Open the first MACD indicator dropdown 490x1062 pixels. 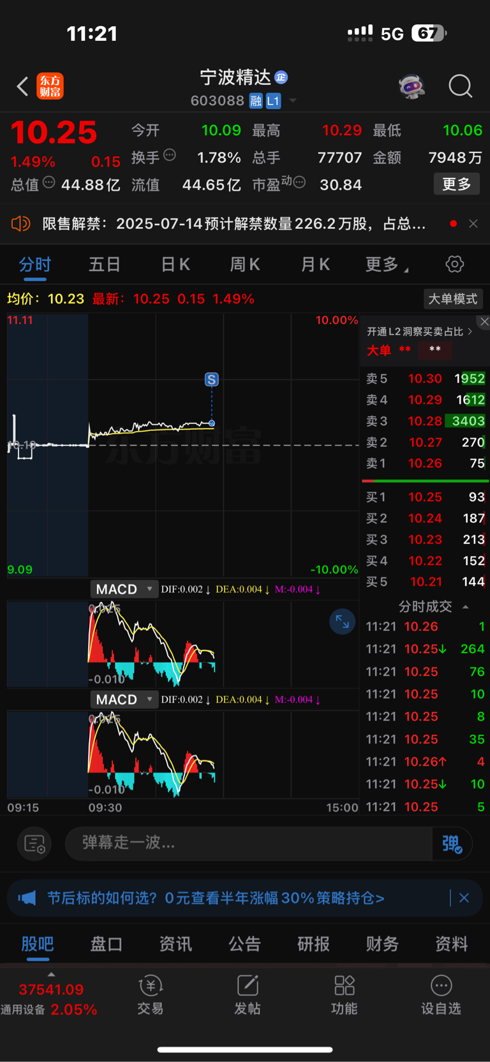[x=124, y=589]
